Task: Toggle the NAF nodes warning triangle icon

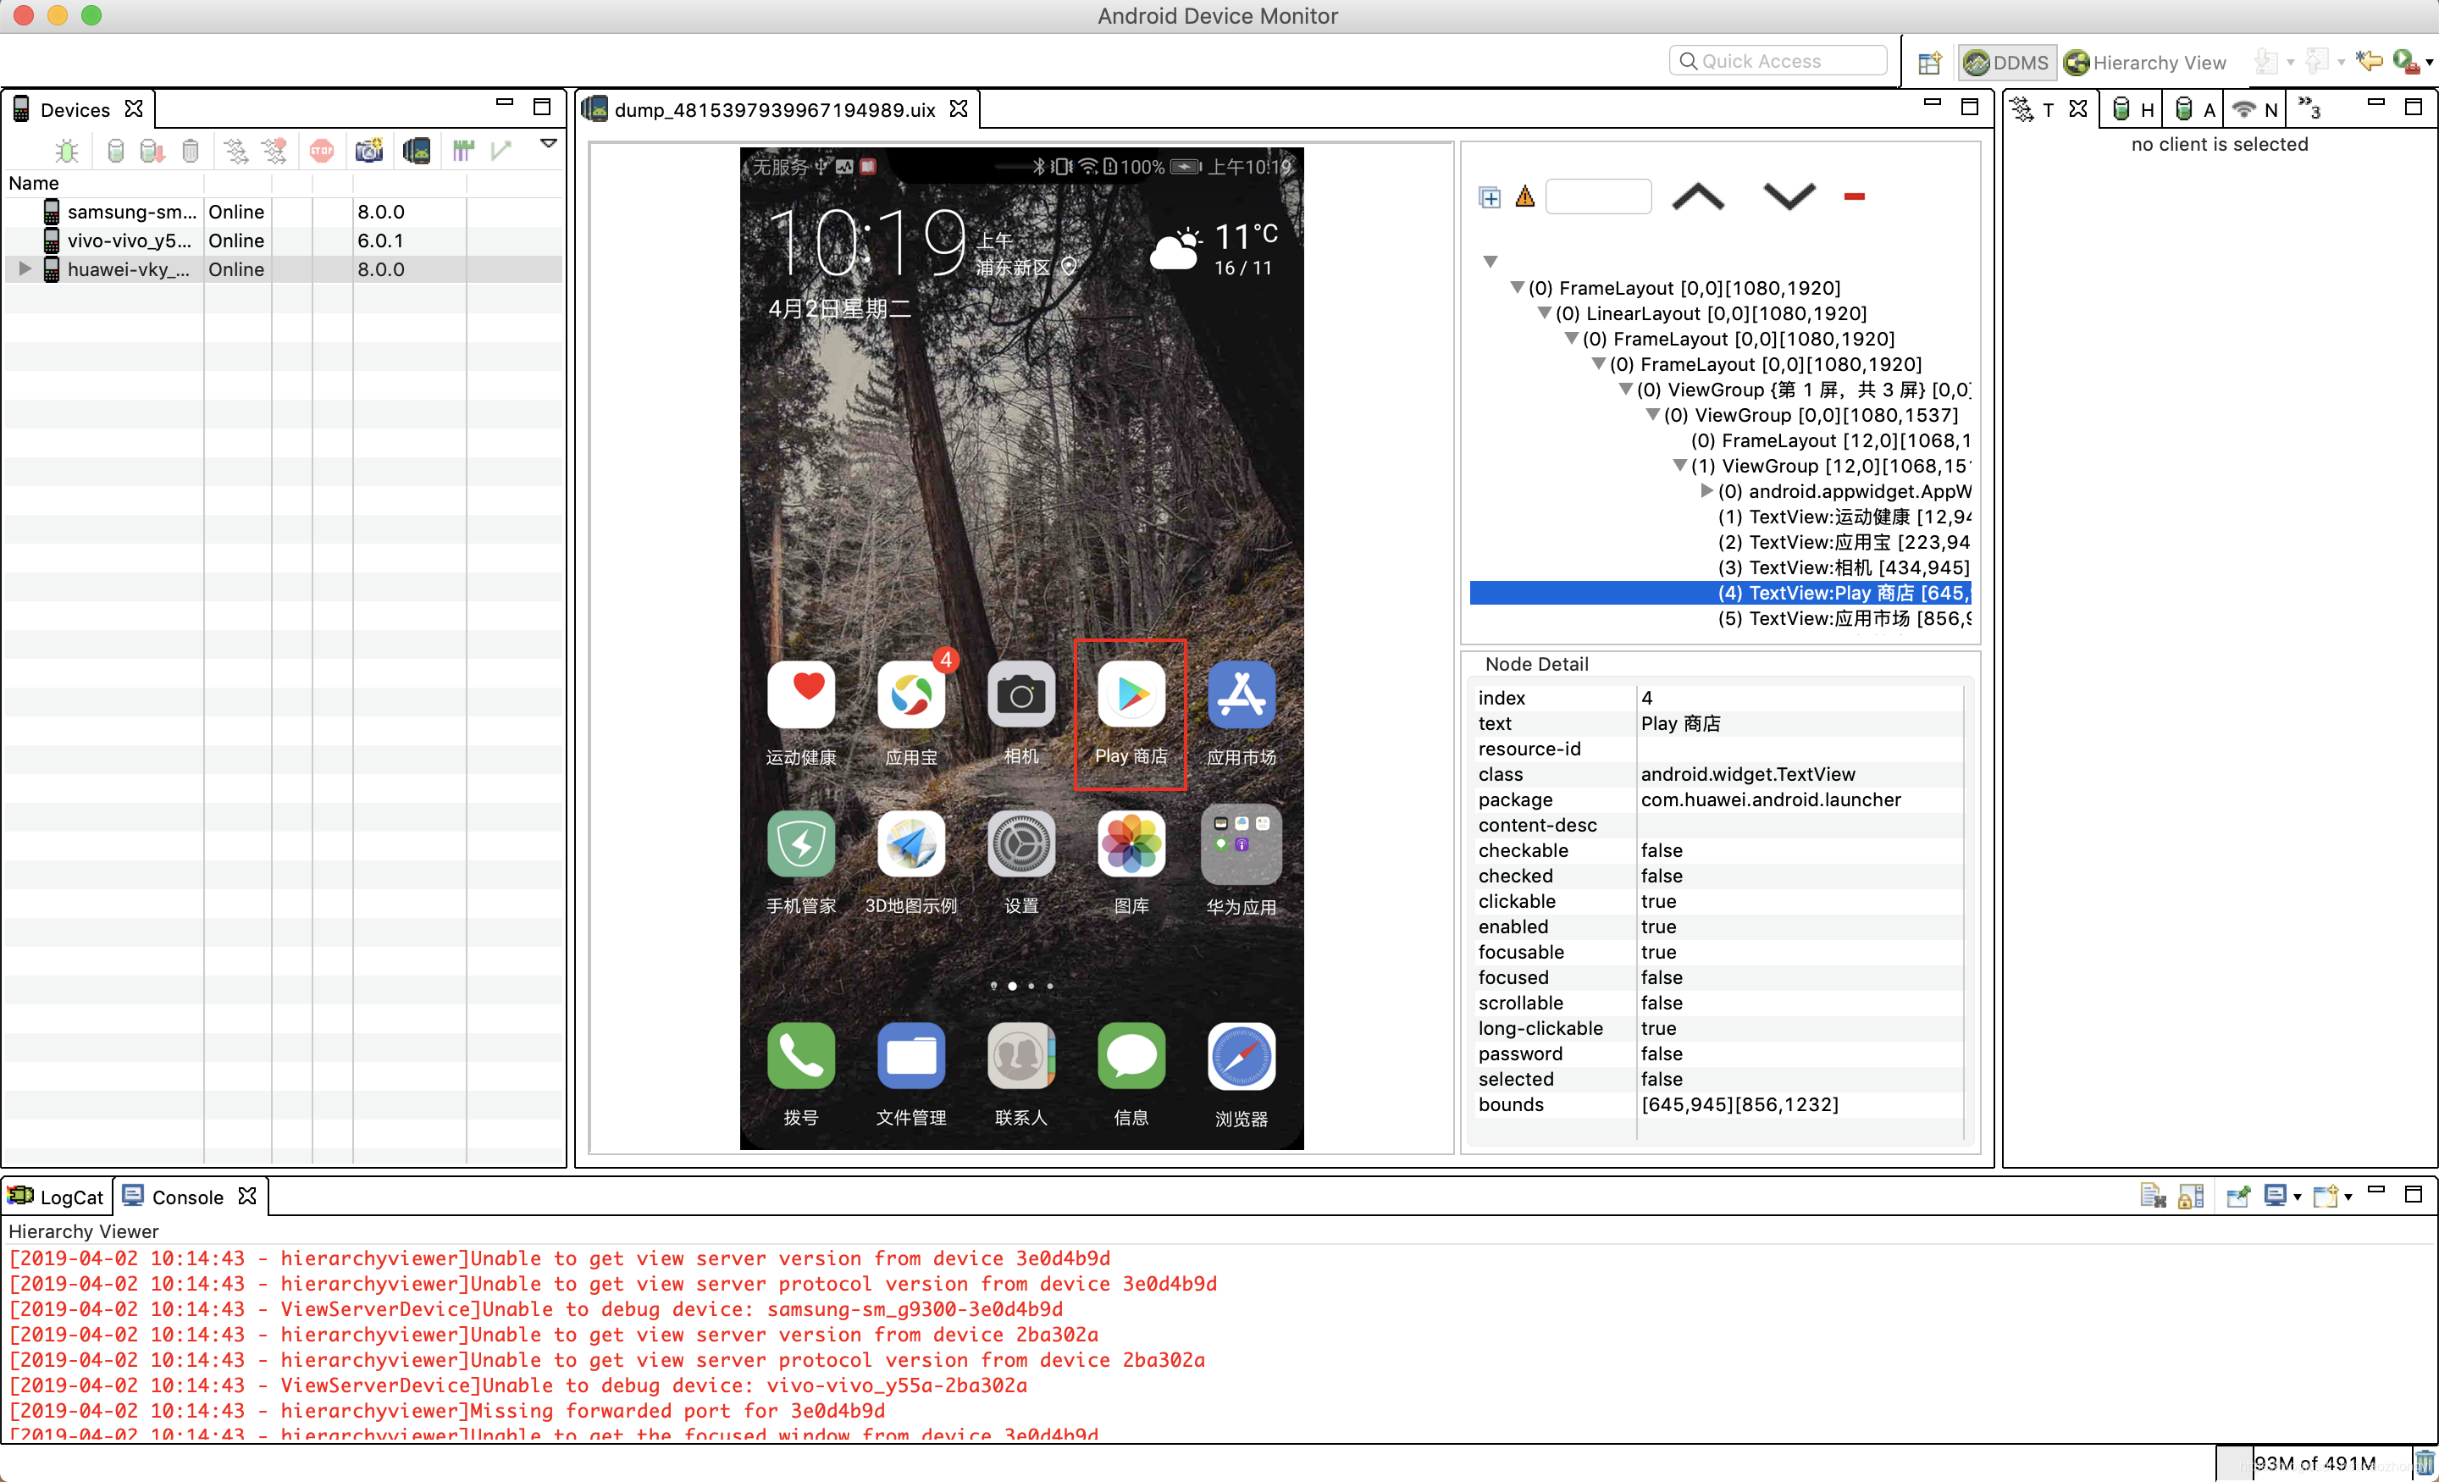Action: tap(1524, 196)
